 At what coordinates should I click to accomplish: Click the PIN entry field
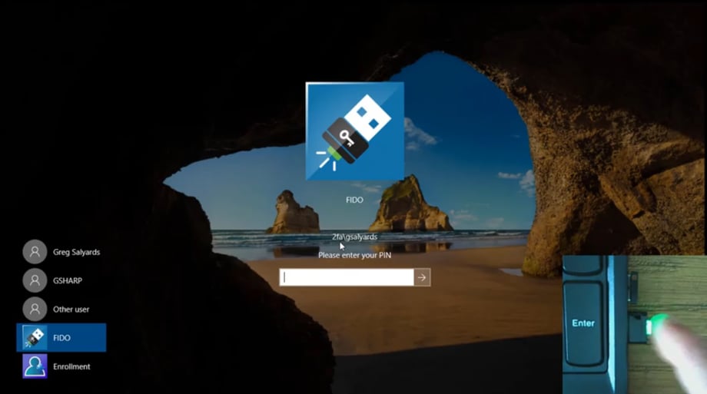[347, 277]
